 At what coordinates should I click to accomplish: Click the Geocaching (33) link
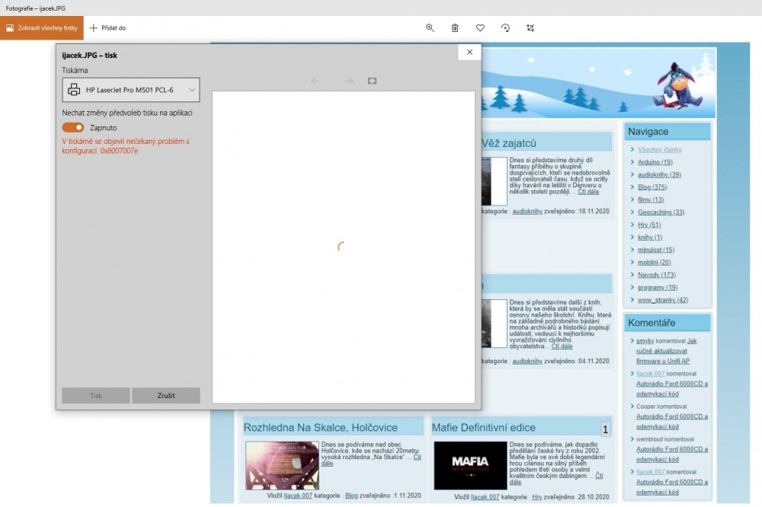[x=661, y=212]
